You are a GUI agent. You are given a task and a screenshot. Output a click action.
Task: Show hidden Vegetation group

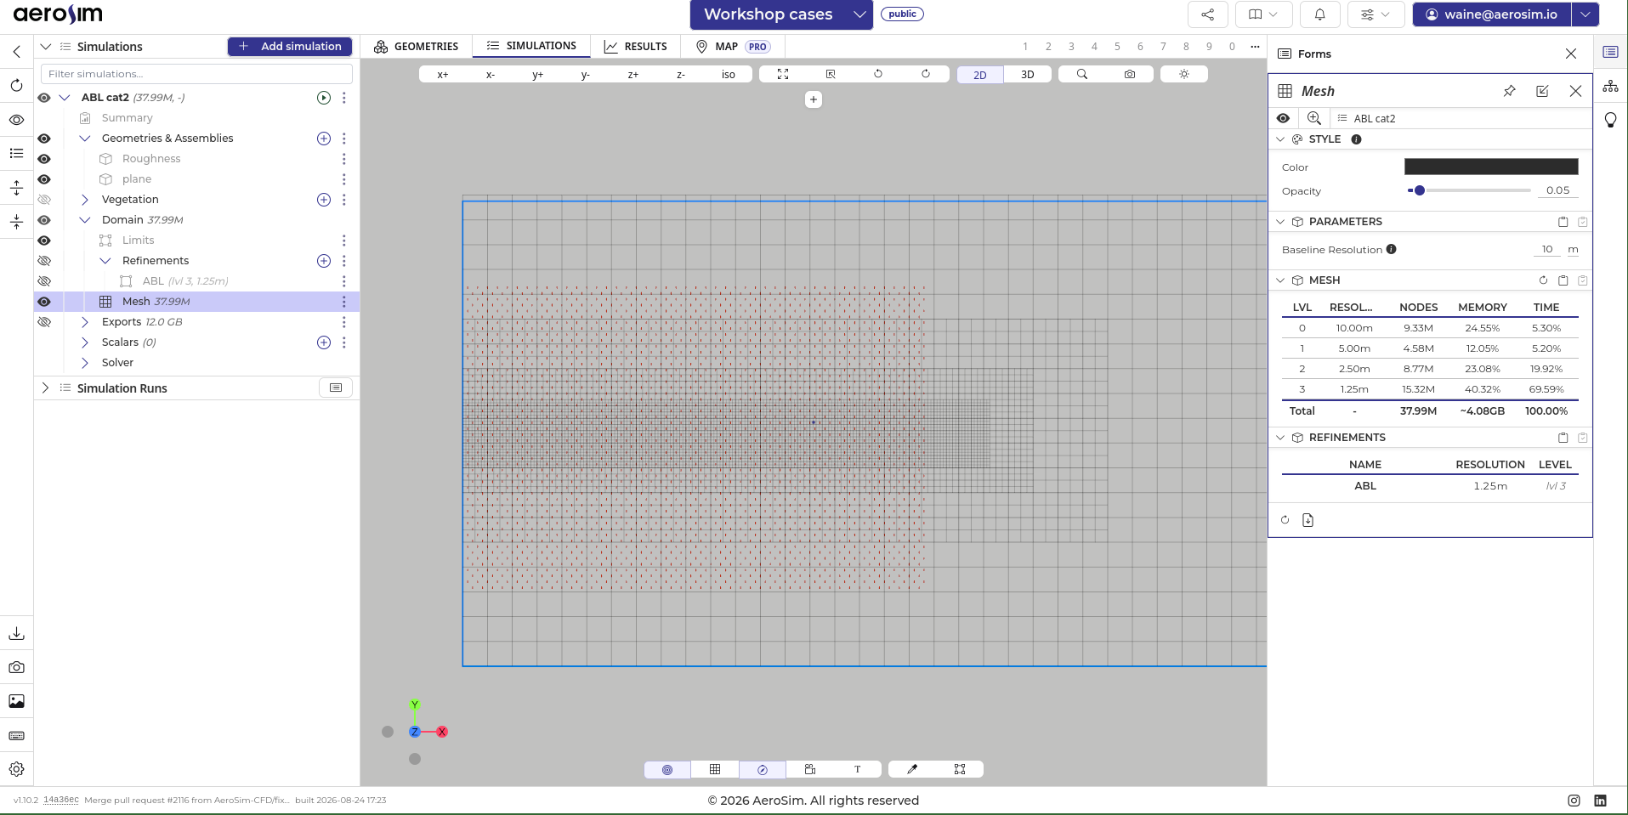point(44,200)
